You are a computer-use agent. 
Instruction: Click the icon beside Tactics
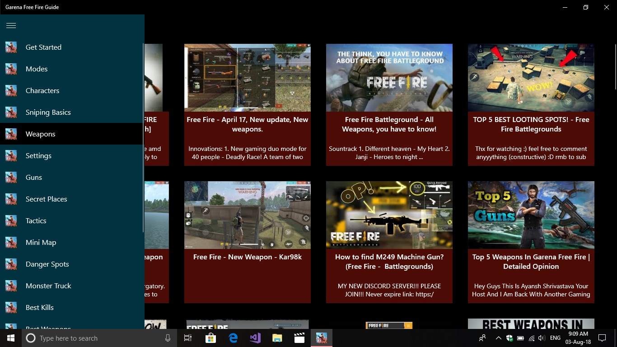[x=11, y=220]
